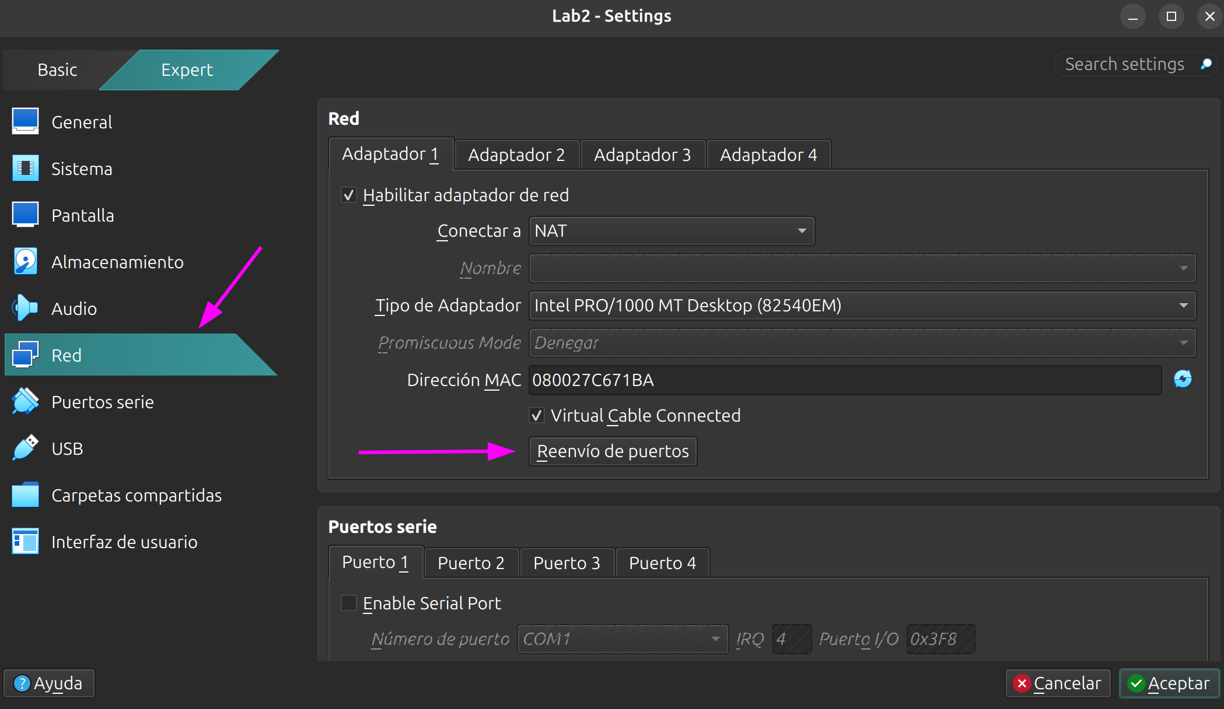Screen dimensions: 1224x709
Task: Open the Puertos serie connector icon
Action: pyautogui.click(x=25, y=401)
